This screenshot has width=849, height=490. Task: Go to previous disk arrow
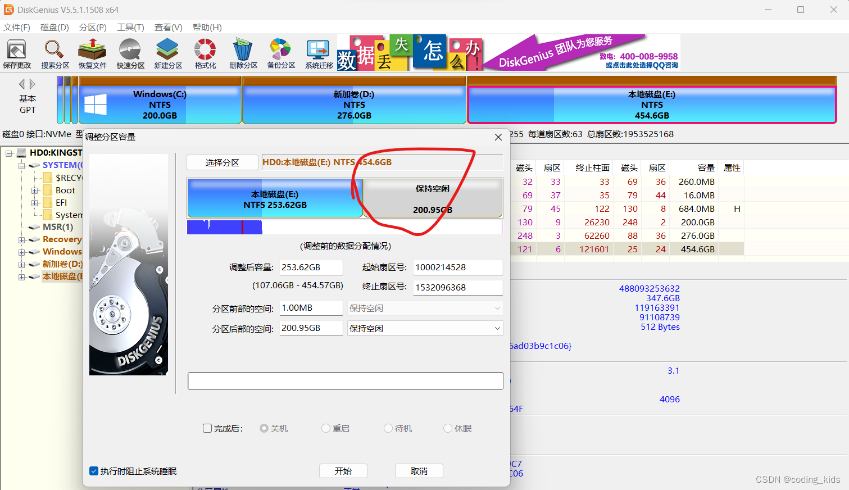(22, 84)
